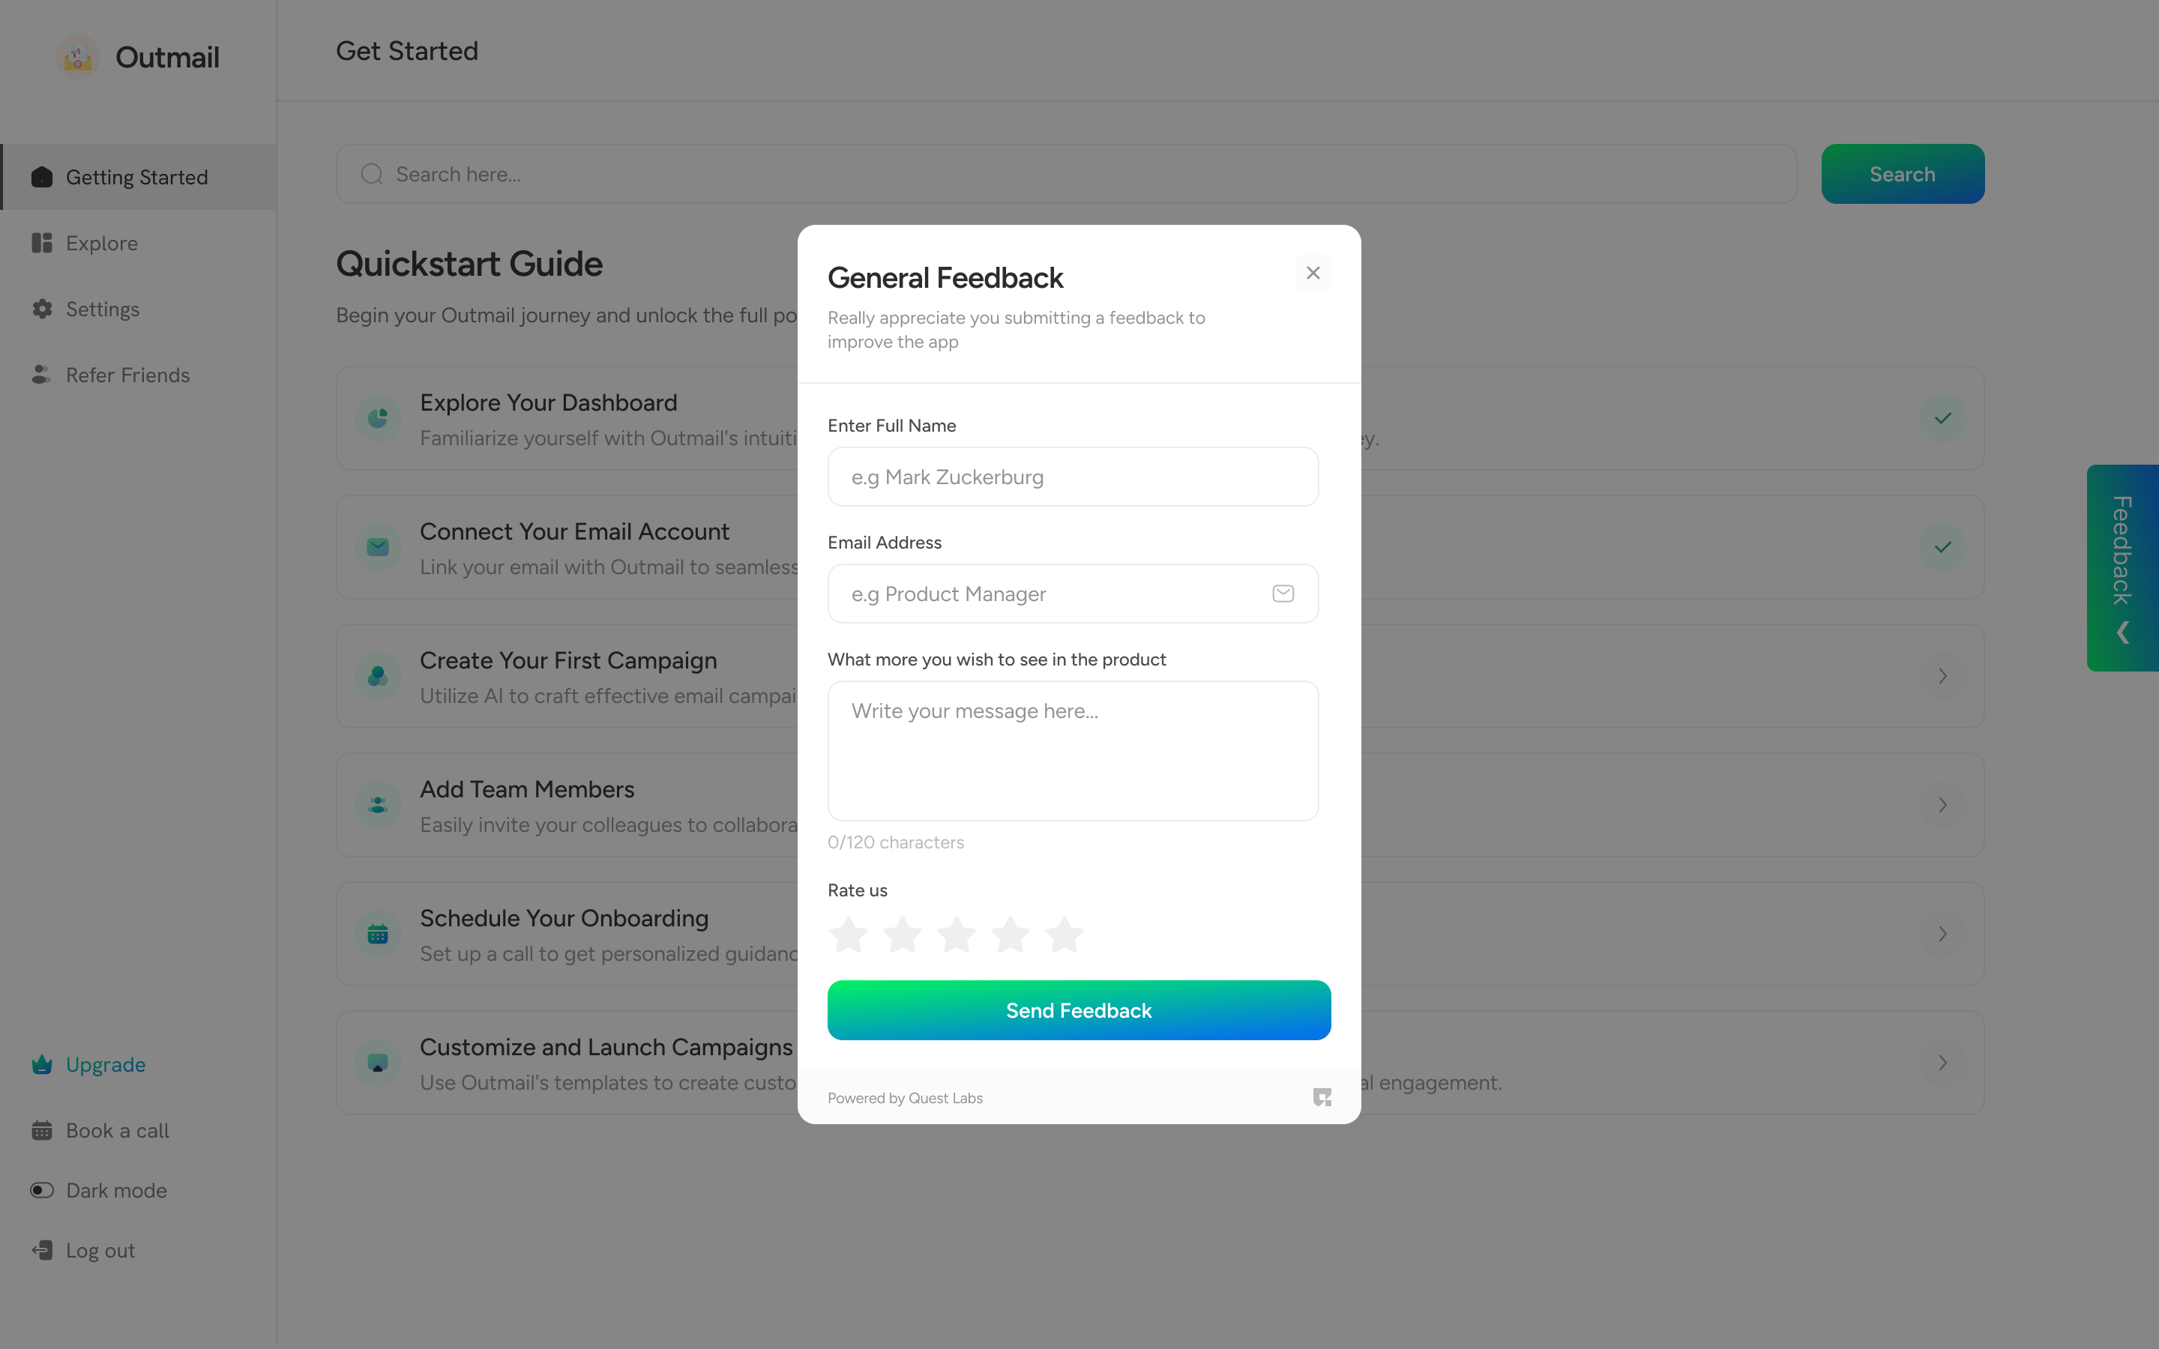This screenshot has height=1349, width=2159.
Task: Click the Upgrade link
Action: (105, 1064)
